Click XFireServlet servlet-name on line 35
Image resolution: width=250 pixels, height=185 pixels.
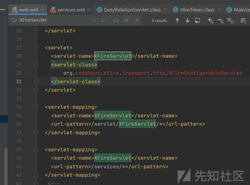tap(113, 116)
